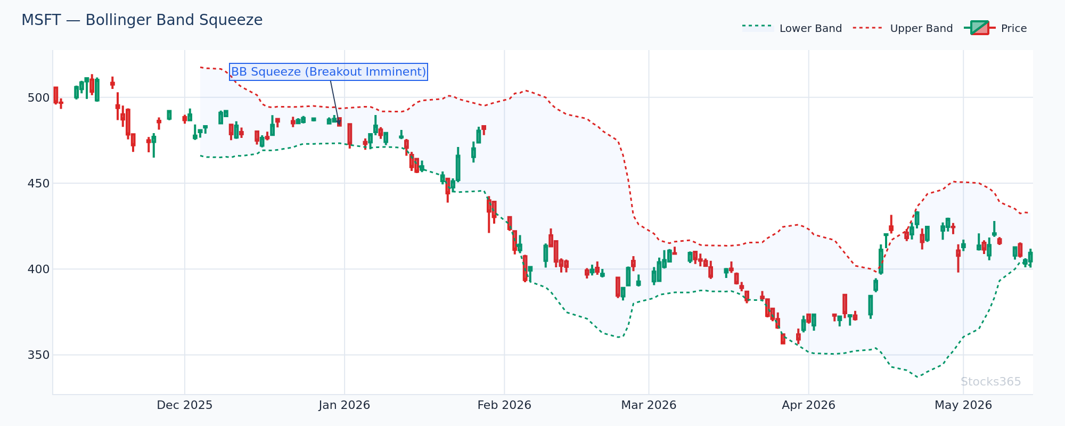Click the BB Squeeze annotation label
The height and width of the screenshot is (426, 1065).
coord(329,72)
